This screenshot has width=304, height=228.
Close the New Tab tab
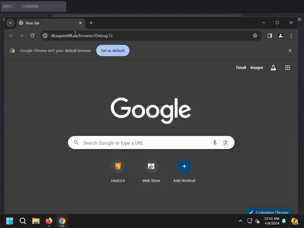(80, 23)
